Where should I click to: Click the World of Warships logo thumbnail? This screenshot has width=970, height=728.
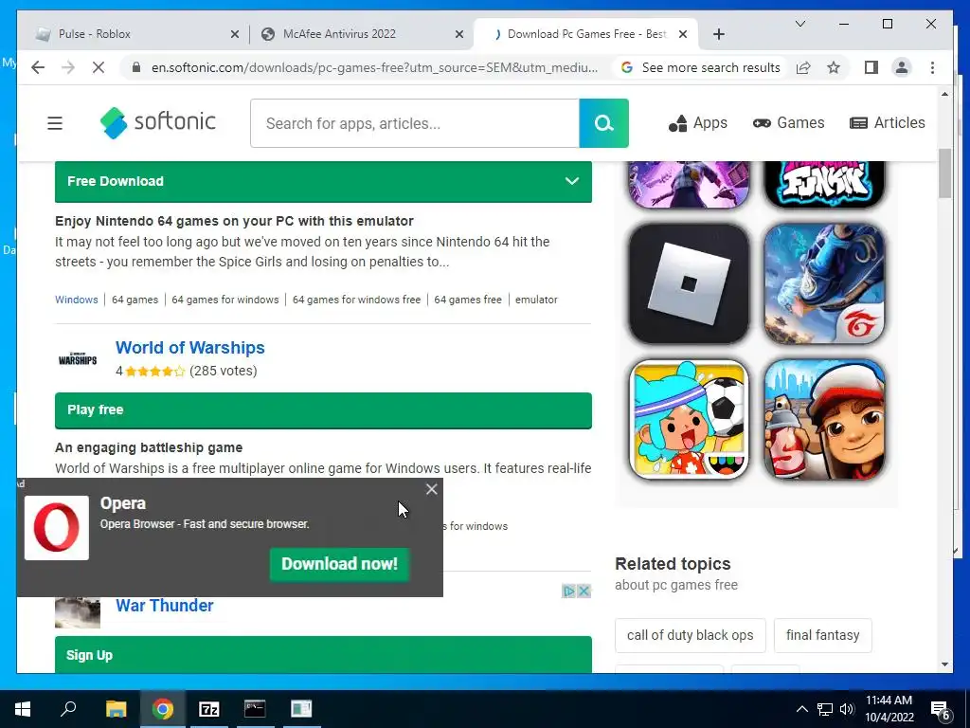78,359
